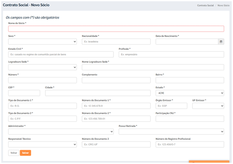Select the Participação (%) input field

pyautogui.click(x=190, y=119)
